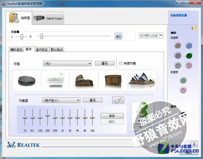The image size is (203, 159).
Task: Select the Colosseum environment preset
Action: [84, 81]
